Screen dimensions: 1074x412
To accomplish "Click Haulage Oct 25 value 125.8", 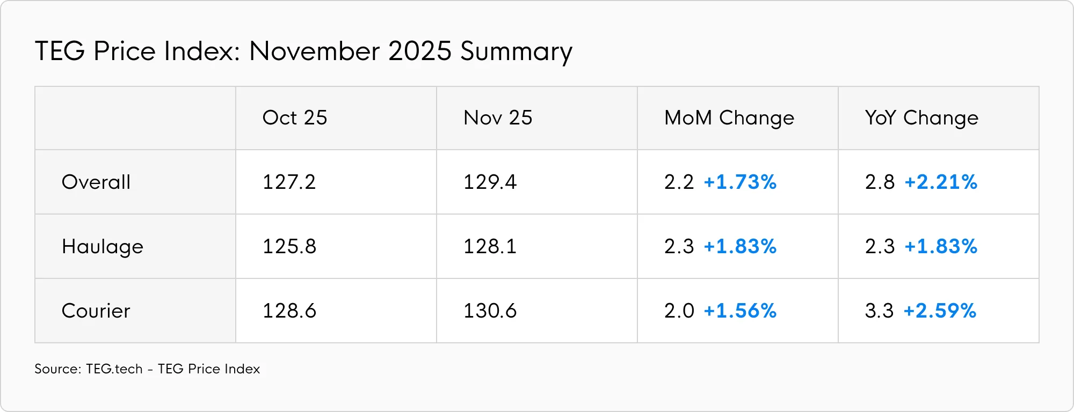I will click(x=289, y=247).
